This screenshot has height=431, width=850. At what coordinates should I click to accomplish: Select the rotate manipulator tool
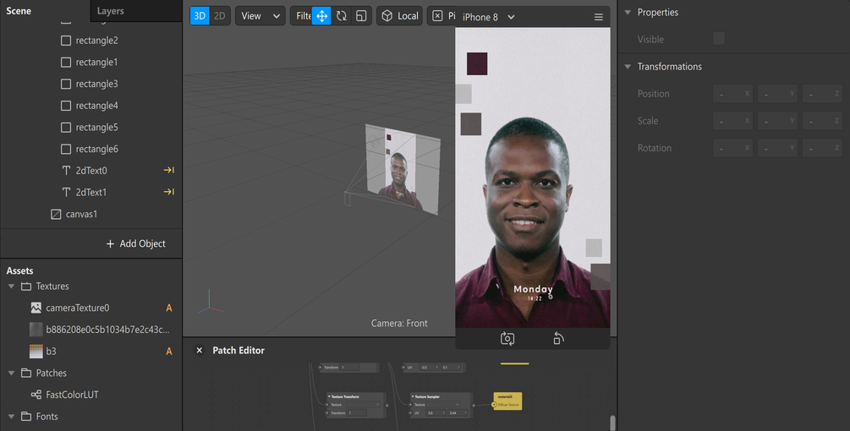pyautogui.click(x=342, y=16)
